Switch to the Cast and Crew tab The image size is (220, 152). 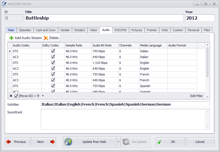pyautogui.click(x=45, y=30)
